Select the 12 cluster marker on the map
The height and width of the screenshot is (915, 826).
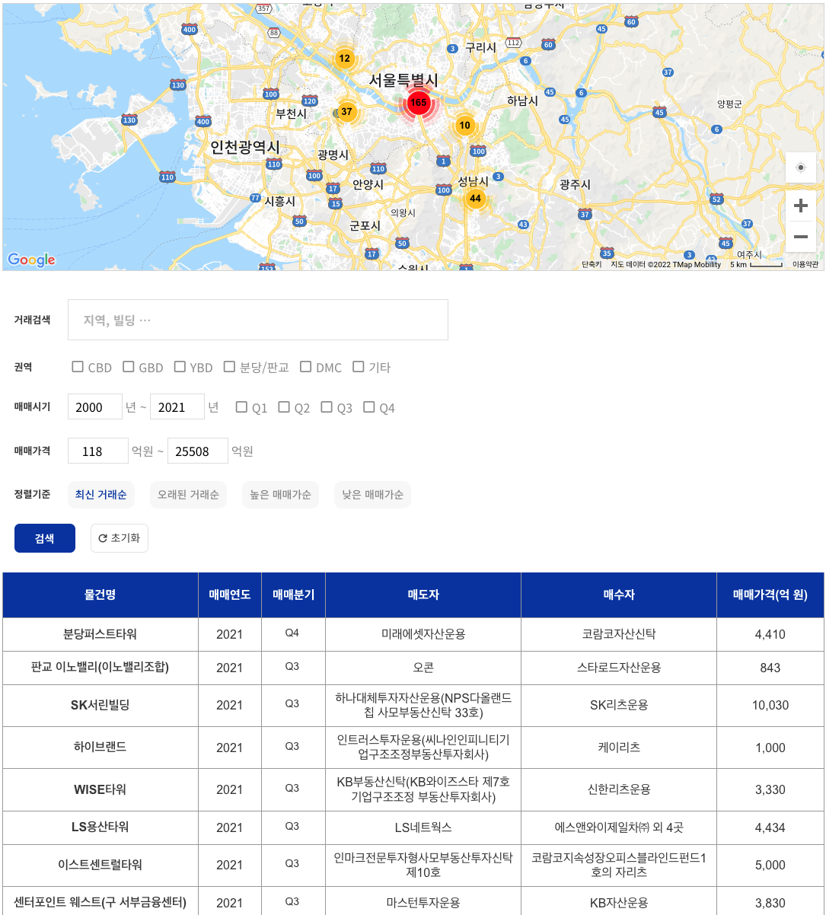tap(345, 58)
